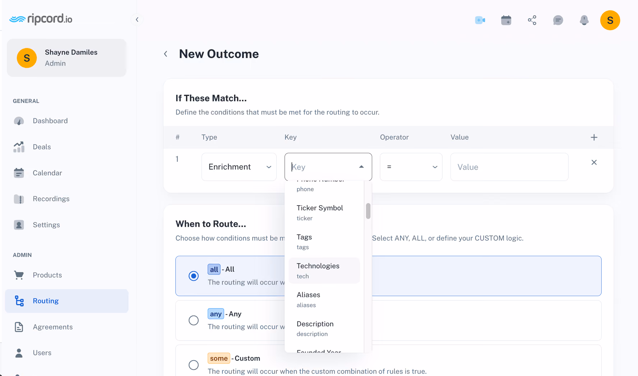Open the equals operator dropdown
This screenshot has width=638, height=376.
tap(411, 167)
